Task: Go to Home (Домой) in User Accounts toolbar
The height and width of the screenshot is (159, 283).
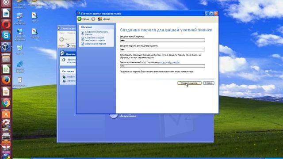Action: pyautogui.click(x=104, y=19)
